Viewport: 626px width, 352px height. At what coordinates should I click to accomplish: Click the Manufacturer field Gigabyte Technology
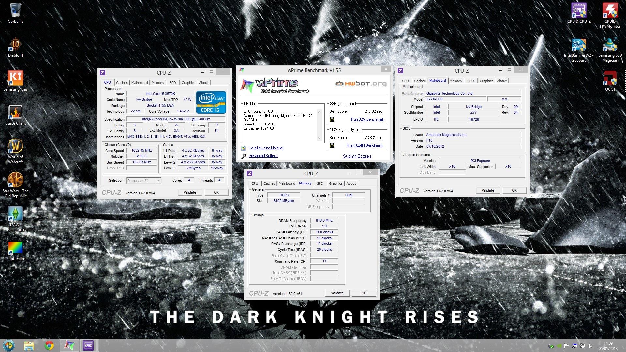pos(473,94)
